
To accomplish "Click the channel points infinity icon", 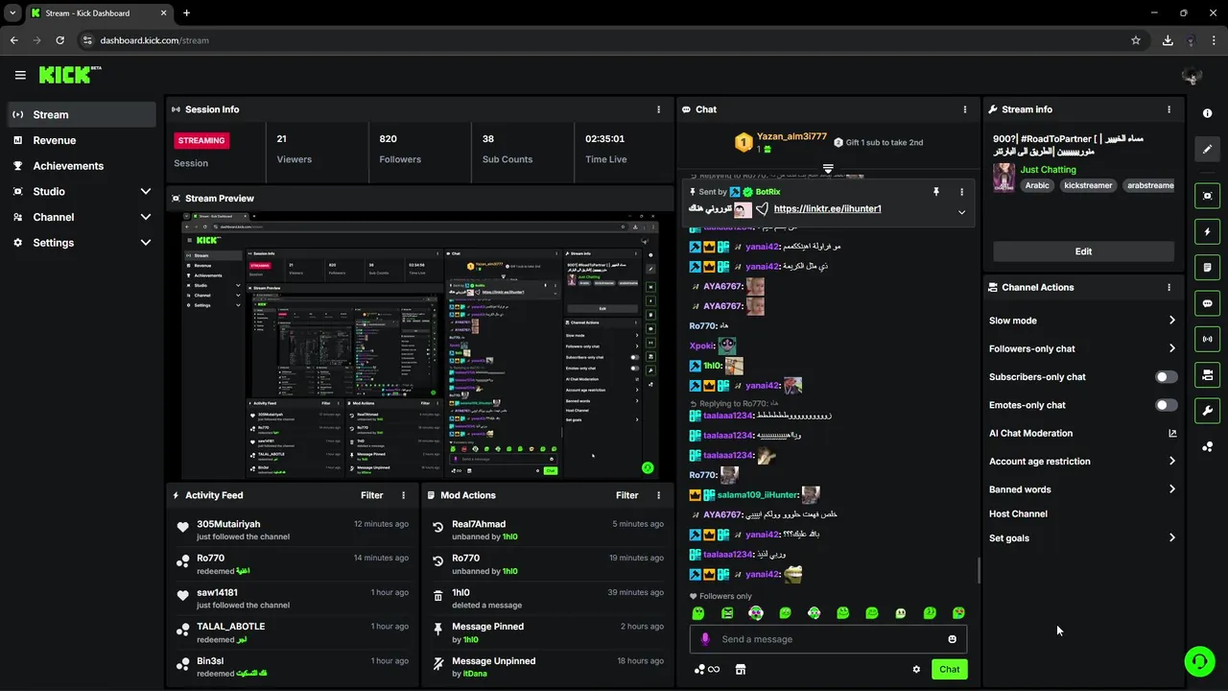I will [x=707, y=670].
